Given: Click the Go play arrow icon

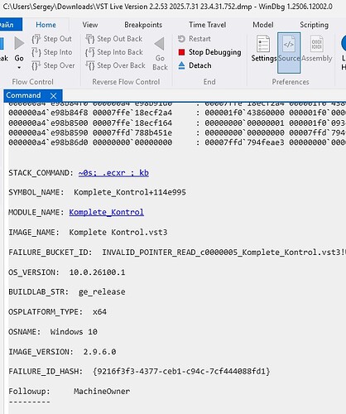Looking at the screenshot, I should pos(19,43).
